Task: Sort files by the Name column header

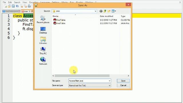Action: coord(75,16)
